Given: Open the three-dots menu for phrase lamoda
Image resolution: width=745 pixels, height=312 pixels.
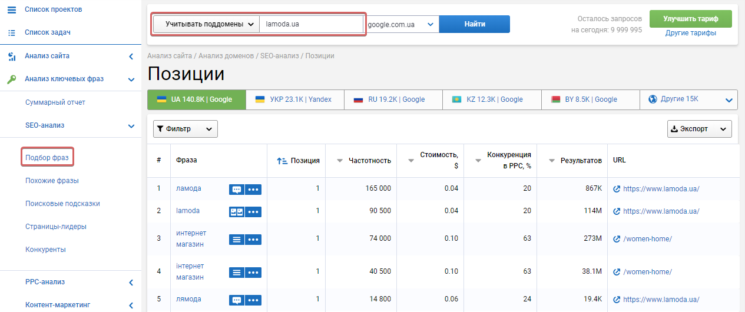Looking at the screenshot, I should point(254,211).
